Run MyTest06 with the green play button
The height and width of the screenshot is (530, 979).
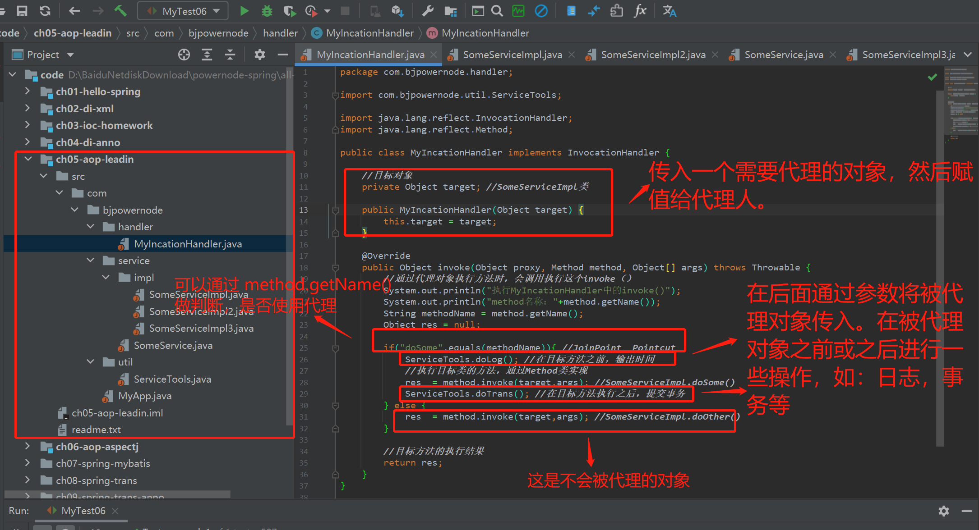tap(244, 11)
